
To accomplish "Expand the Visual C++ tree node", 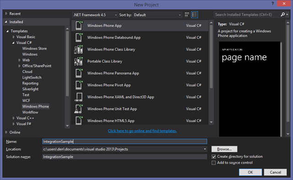I will 13,118.
